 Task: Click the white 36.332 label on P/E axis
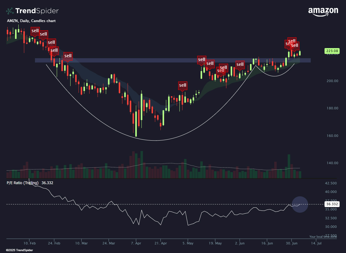(x=332, y=204)
